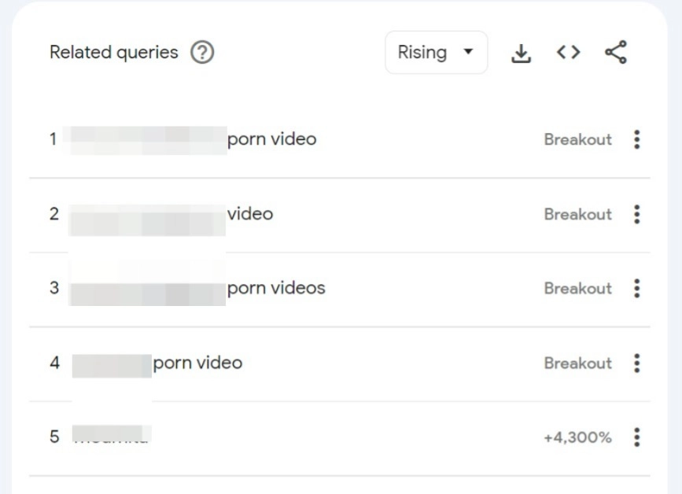The height and width of the screenshot is (494, 682).
Task: Open the three-dot menu for query 1
Action: [x=636, y=140]
